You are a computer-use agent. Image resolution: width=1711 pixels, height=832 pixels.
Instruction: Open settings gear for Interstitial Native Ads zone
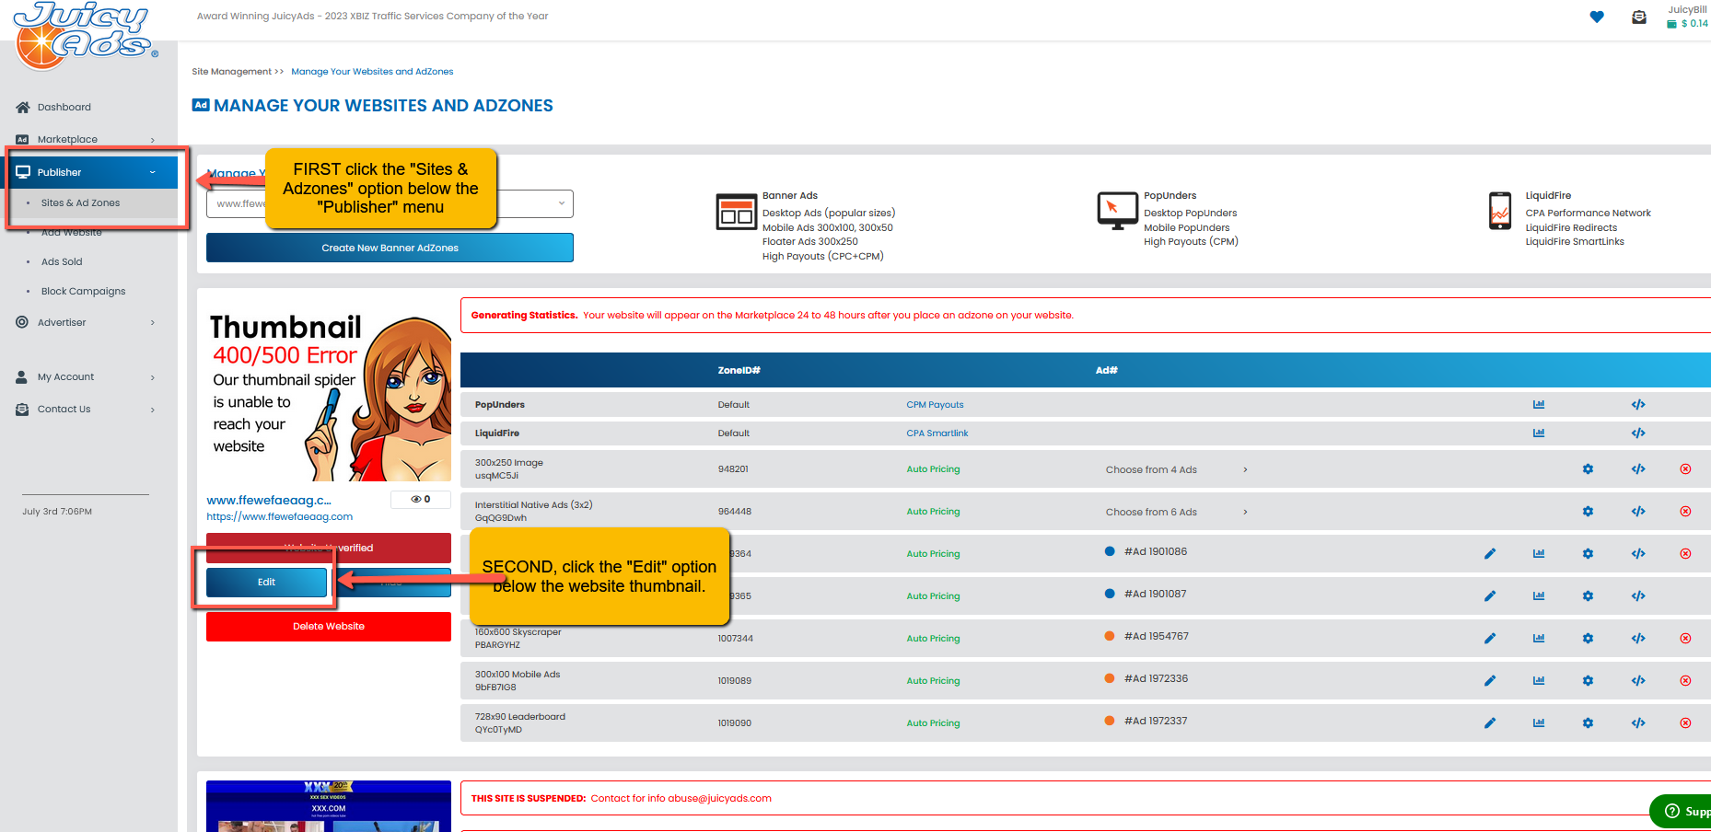[x=1588, y=512]
